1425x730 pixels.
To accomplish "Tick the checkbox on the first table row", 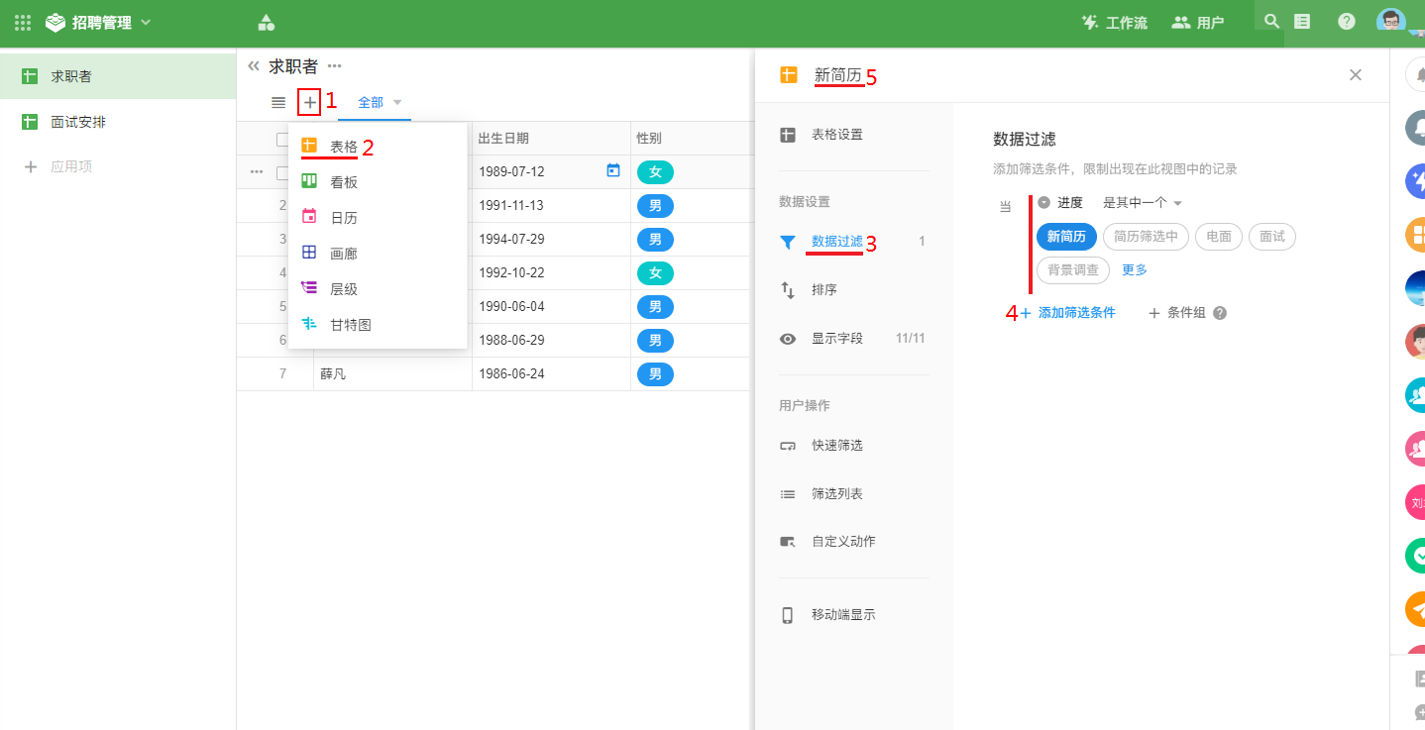I will [282, 172].
